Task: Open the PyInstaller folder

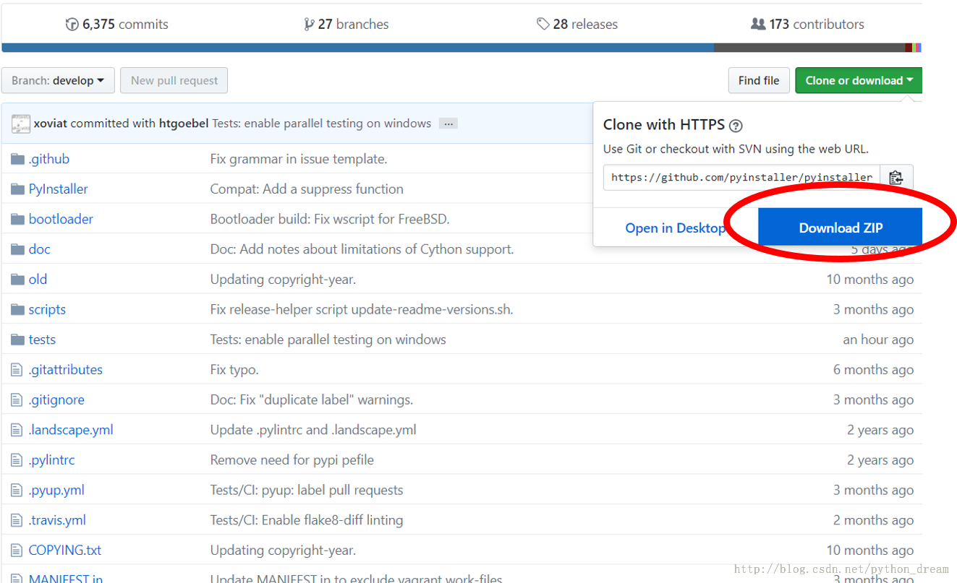Action: (58, 189)
